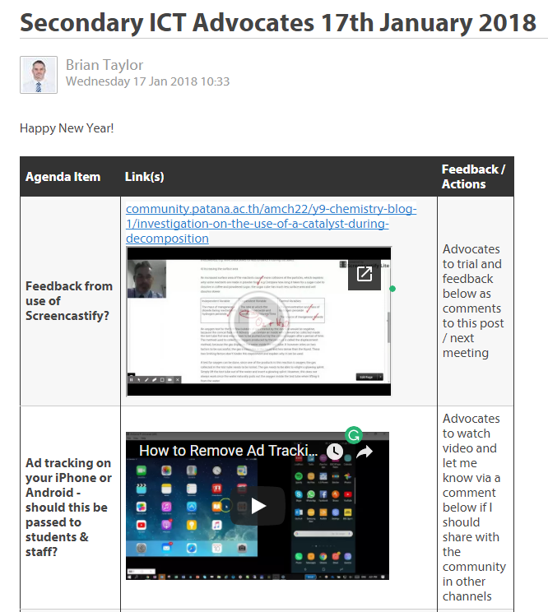This screenshot has width=548, height=612.
Task: Click the Edit Page button inside video
Action: click(x=369, y=377)
